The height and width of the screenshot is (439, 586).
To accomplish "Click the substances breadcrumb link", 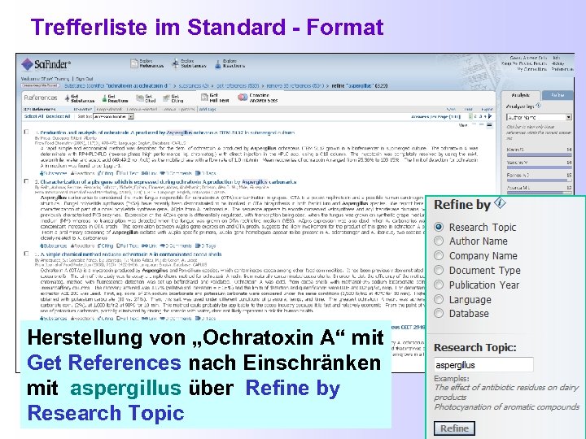I will pyautogui.click(x=194, y=86).
